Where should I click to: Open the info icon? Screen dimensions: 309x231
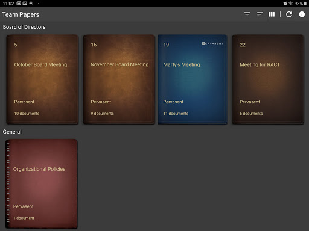point(302,14)
